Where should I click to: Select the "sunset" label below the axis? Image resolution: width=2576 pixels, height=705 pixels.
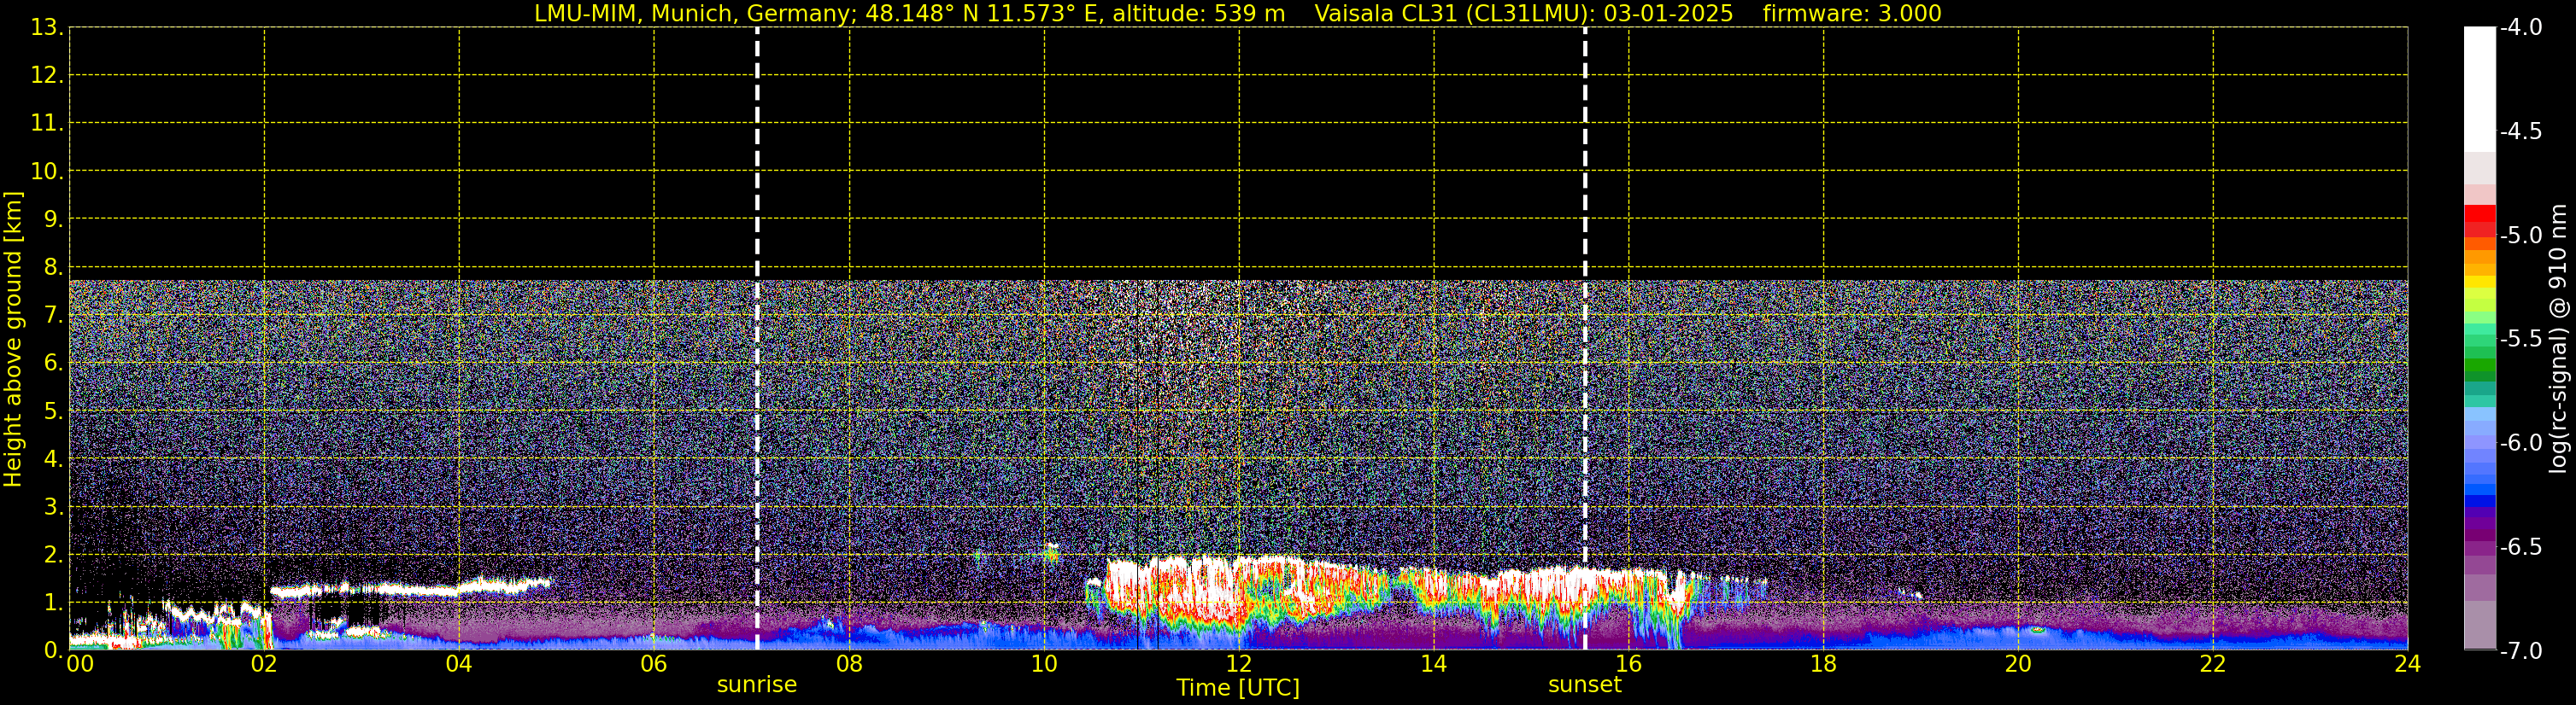pyautogui.click(x=1584, y=685)
